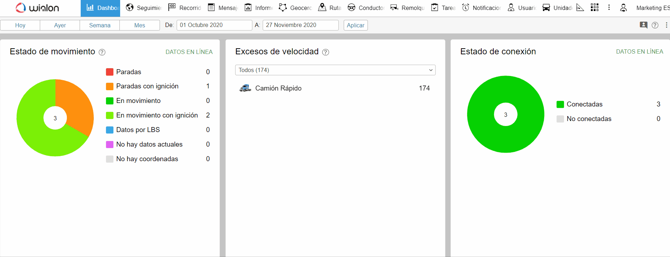Click the user account icon
This screenshot has height=257, width=670.
(x=623, y=8)
